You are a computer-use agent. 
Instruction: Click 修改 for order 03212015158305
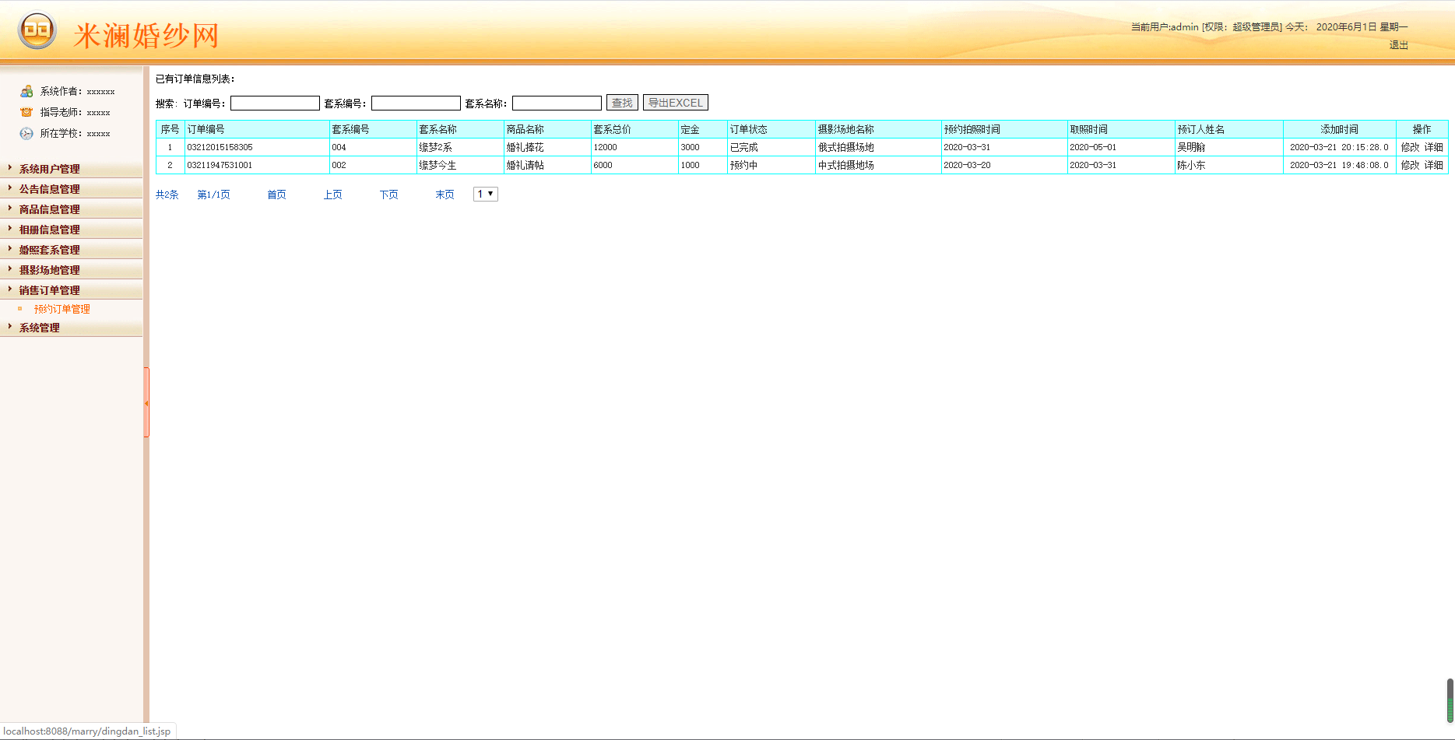coord(1410,147)
